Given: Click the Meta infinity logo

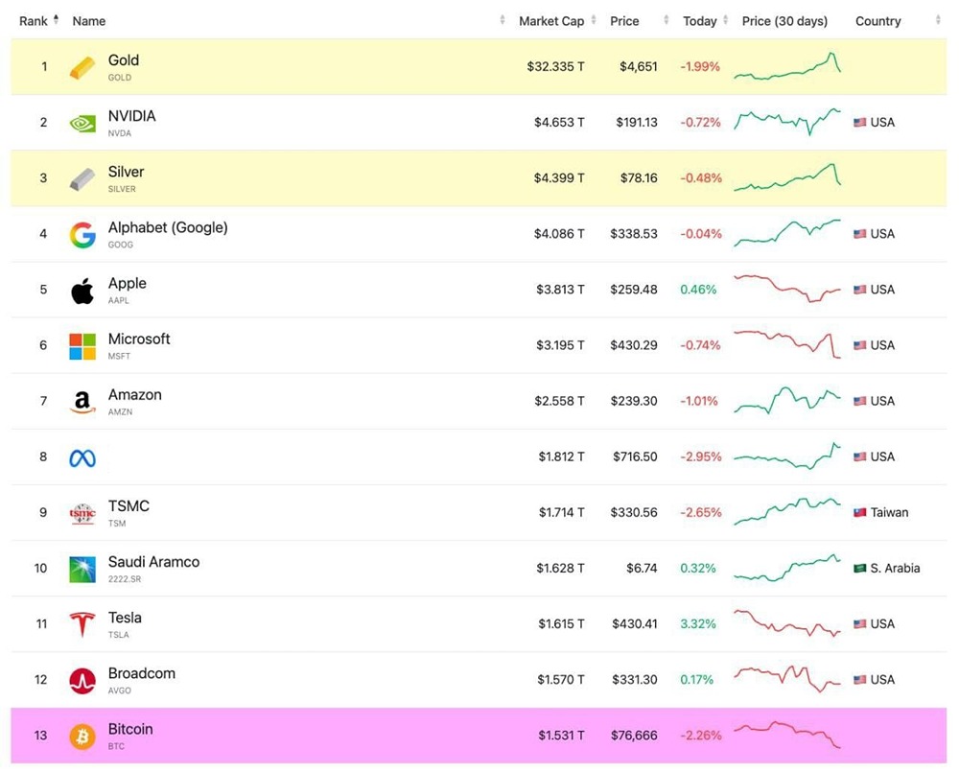Looking at the screenshot, I should click(x=82, y=457).
